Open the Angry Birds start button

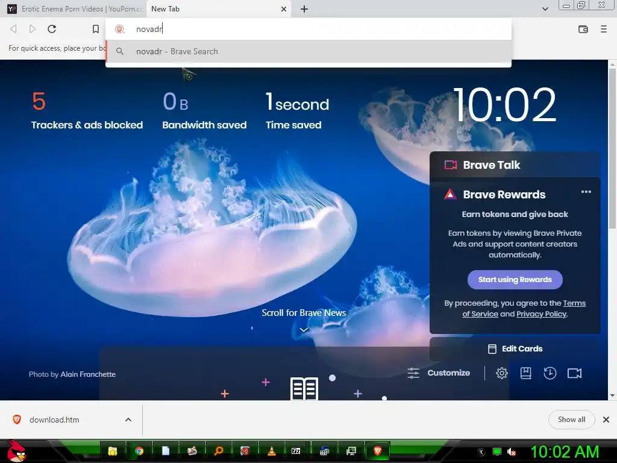coord(16,451)
